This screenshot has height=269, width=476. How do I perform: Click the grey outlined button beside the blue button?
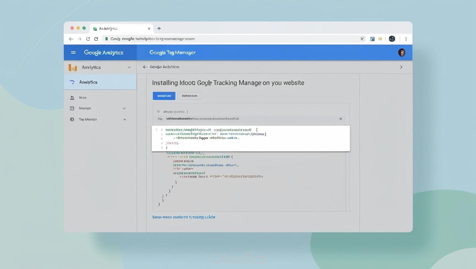coord(189,96)
